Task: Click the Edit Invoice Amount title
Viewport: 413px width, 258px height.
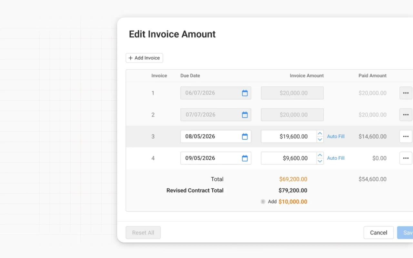Action: (172, 34)
